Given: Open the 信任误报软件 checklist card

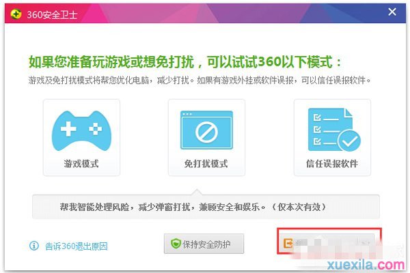Looking at the screenshot, I should (x=332, y=137).
